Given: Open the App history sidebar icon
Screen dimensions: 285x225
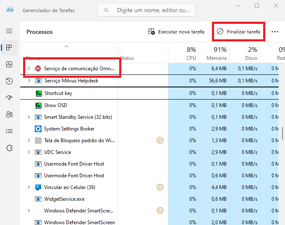Looking at the screenshot, I should click(9, 81).
